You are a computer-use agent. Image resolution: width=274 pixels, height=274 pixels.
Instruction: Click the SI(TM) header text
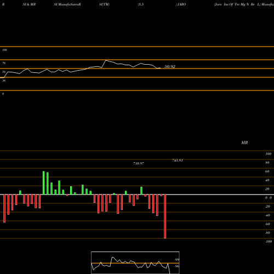click(x=104, y=4)
